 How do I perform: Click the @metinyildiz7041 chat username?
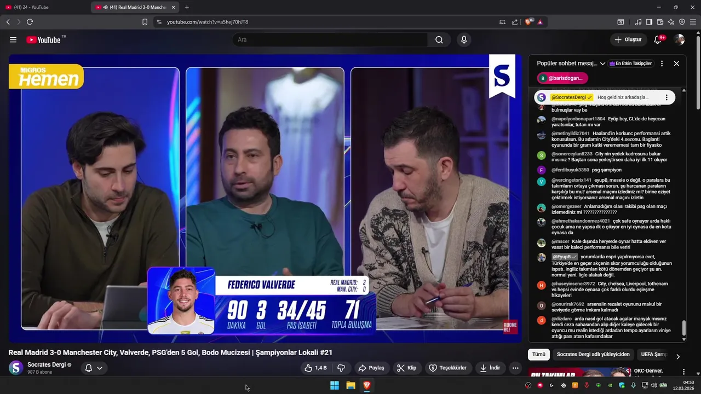pos(571,134)
